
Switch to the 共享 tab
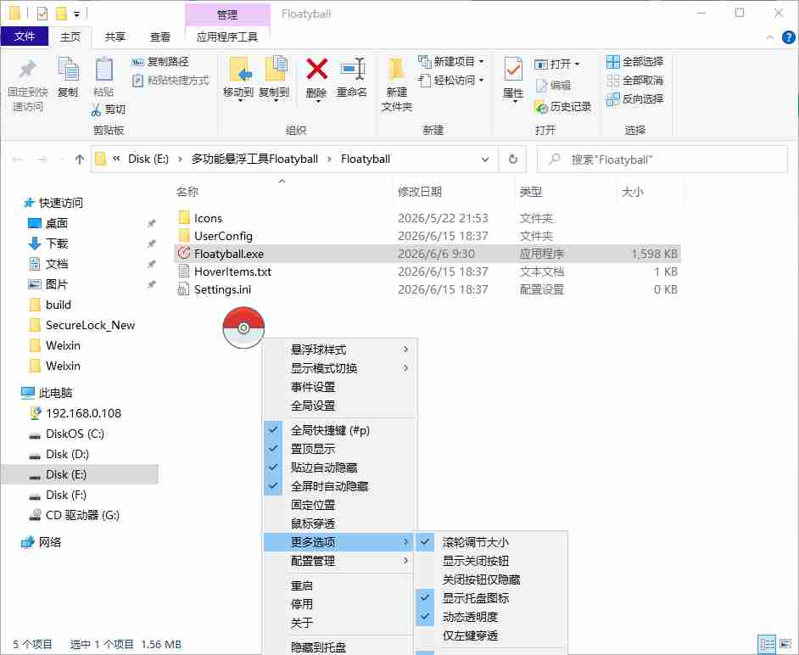point(115,36)
